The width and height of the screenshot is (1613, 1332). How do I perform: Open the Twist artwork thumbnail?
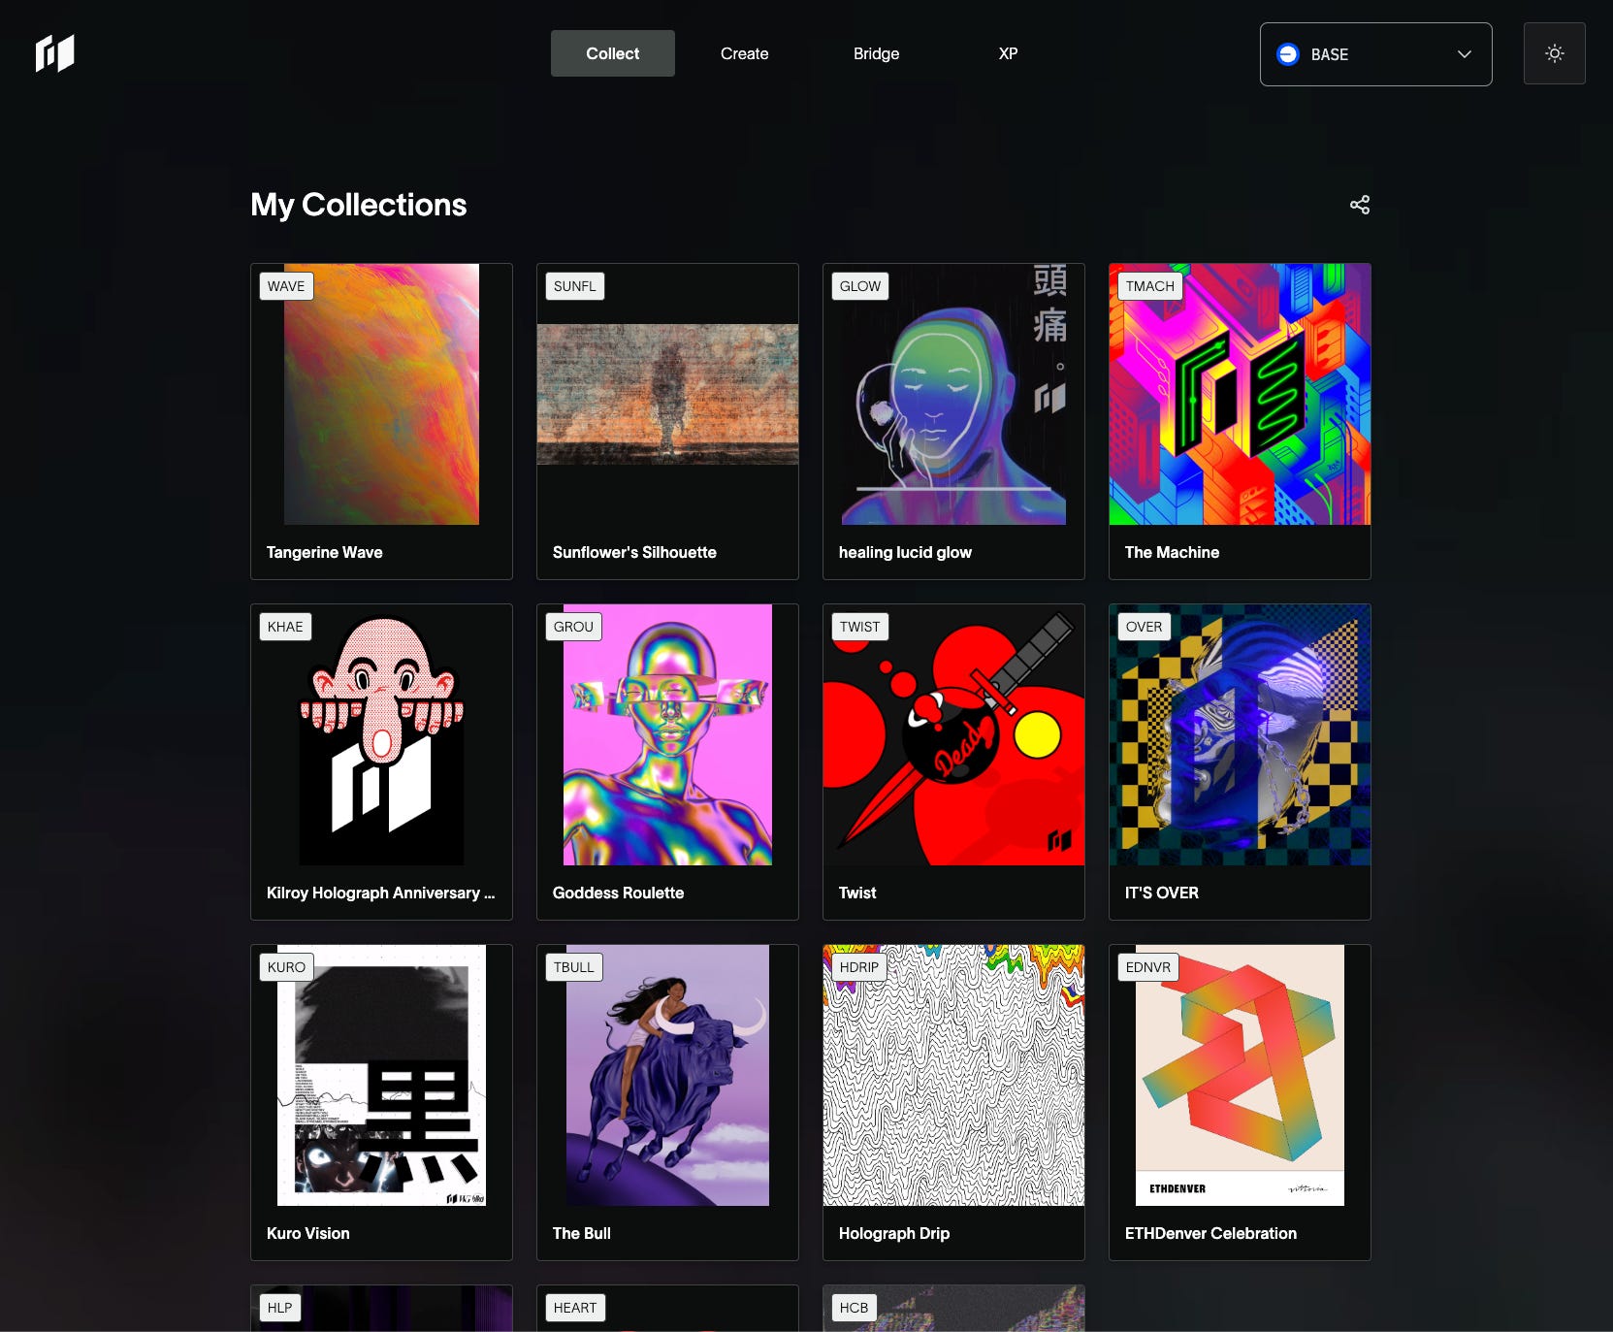953,734
